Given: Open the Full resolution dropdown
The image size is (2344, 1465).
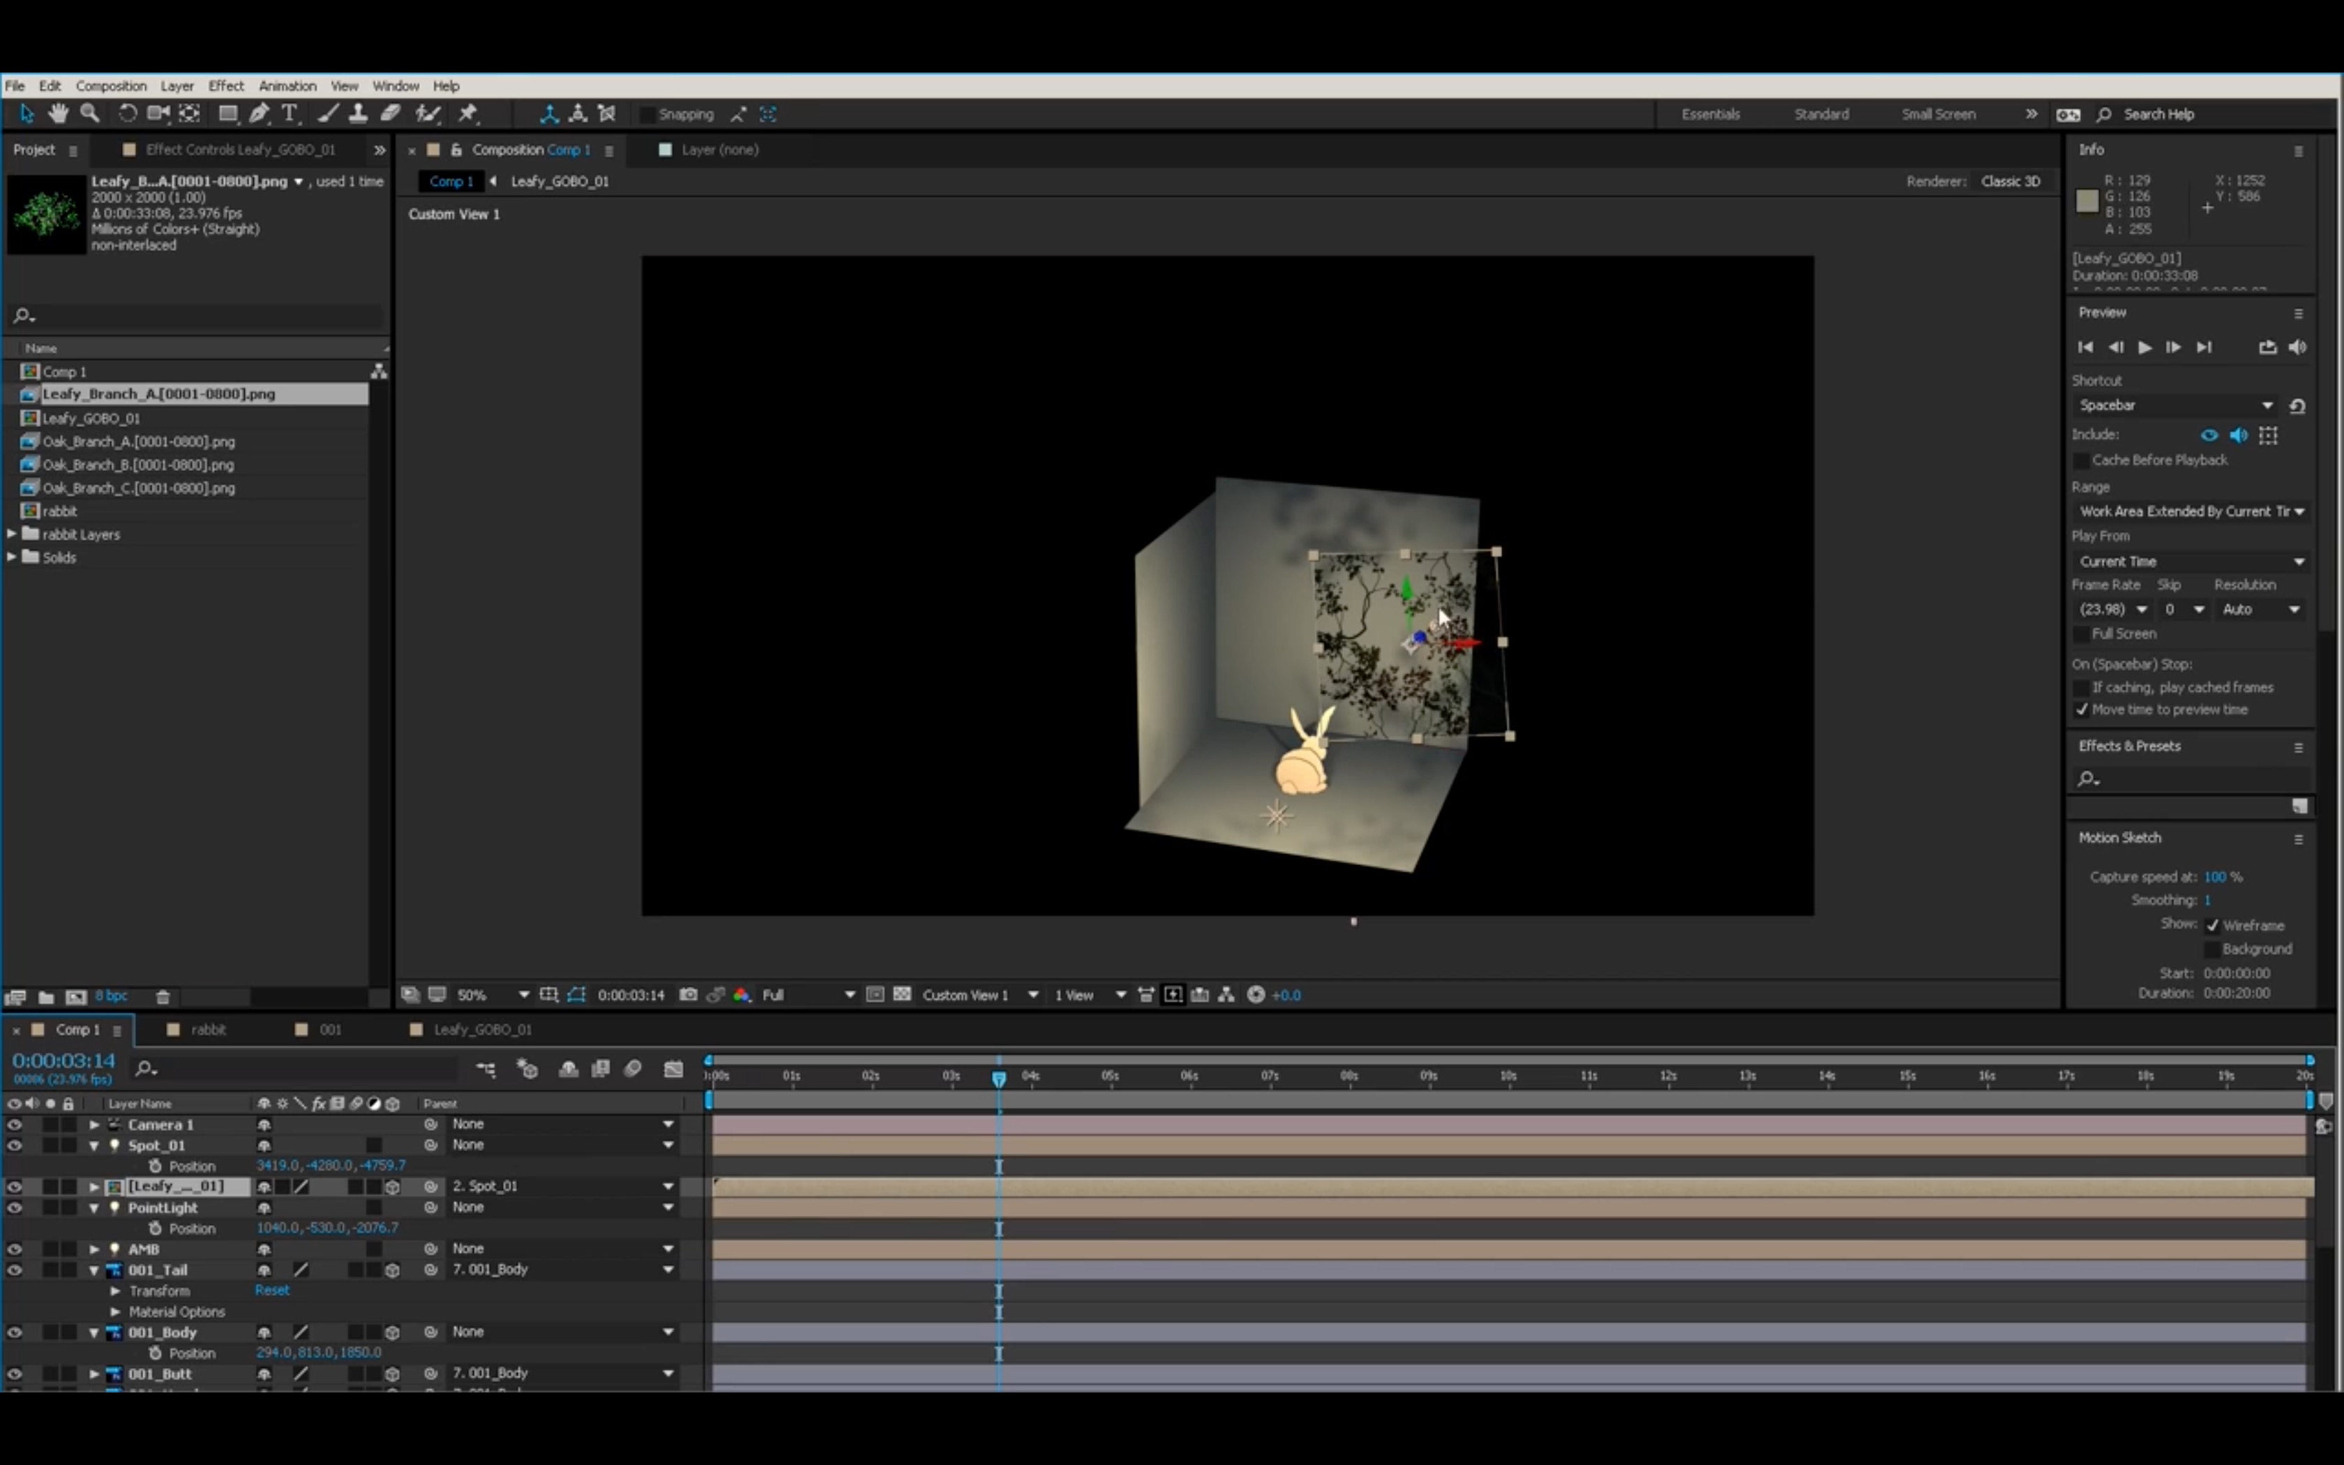Looking at the screenshot, I should coord(808,995).
